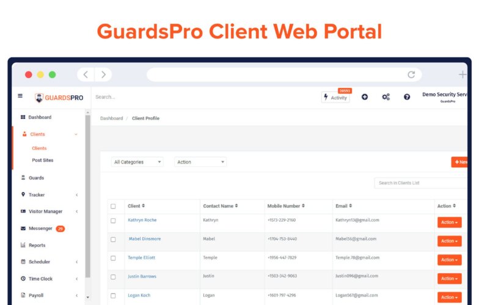Focus the Search in Clients List field
This screenshot has height=305, width=479.
(x=420, y=183)
